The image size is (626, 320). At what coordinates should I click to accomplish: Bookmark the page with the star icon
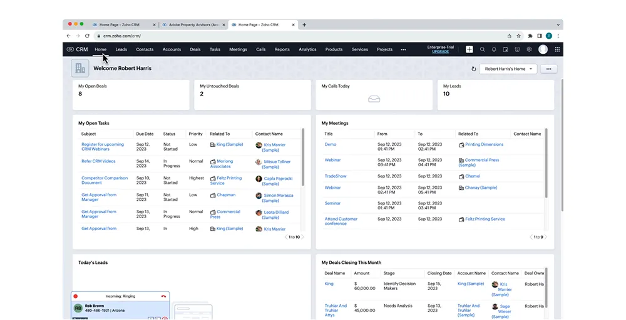[518, 36]
